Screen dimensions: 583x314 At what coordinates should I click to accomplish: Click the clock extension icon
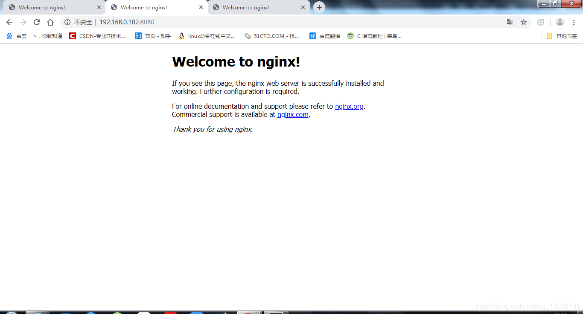[541, 22]
